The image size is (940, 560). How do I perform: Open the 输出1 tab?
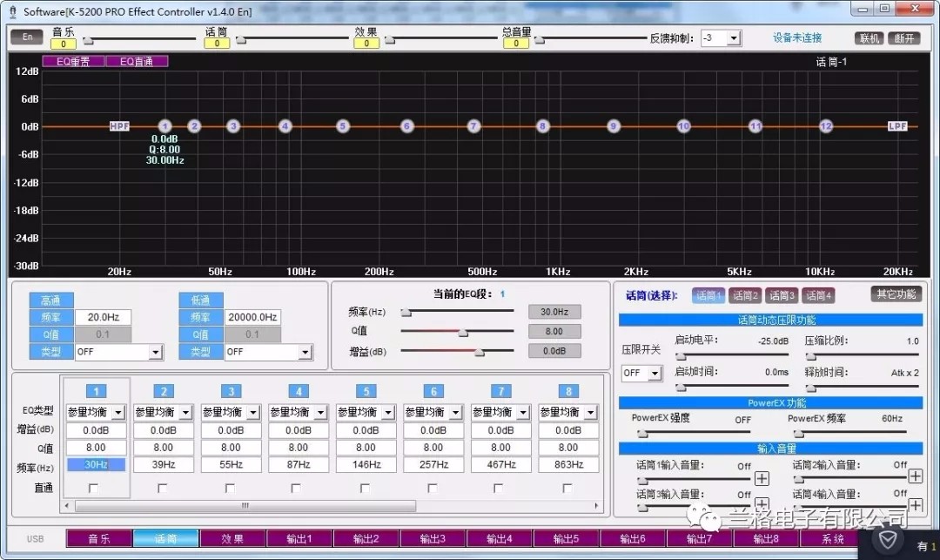pos(299,539)
